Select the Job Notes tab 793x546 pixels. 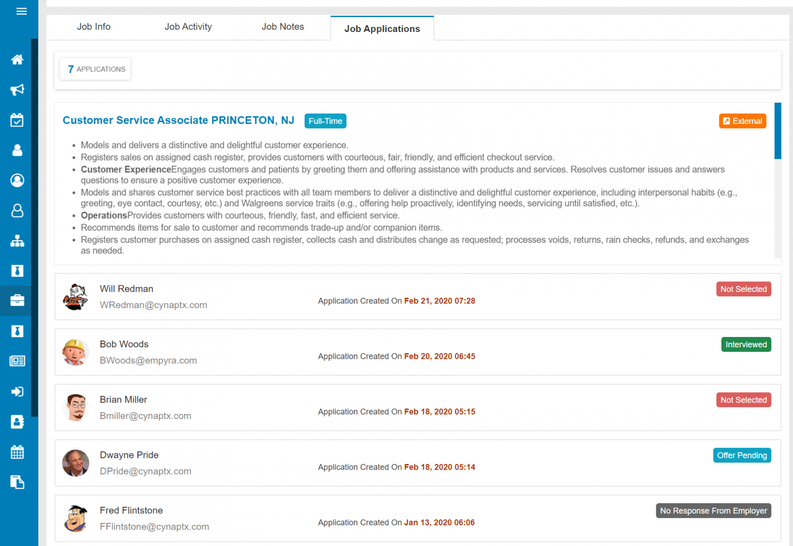point(282,27)
